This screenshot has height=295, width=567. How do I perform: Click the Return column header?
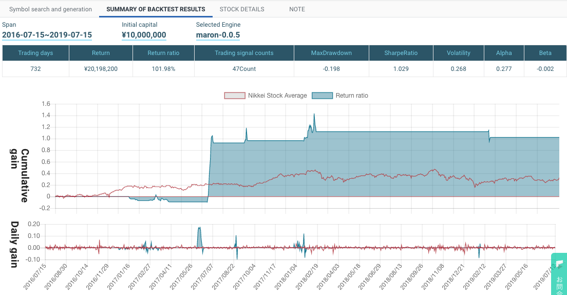click(101, 53)
